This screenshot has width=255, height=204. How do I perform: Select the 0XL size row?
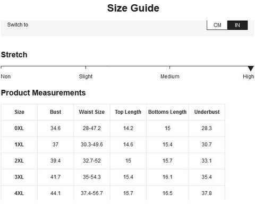(113, 128)
